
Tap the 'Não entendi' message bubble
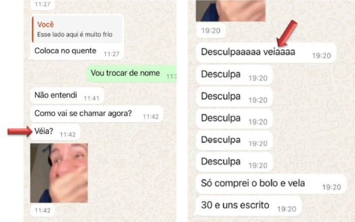(67, 95)
